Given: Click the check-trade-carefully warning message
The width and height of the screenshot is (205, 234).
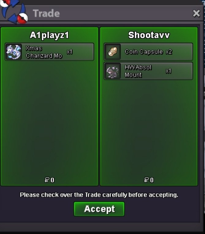Looking at the screenshot, I should coord(99,195).
